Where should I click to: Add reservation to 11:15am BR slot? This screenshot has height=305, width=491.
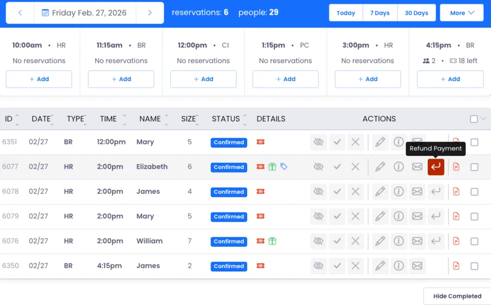pos(121,79)
